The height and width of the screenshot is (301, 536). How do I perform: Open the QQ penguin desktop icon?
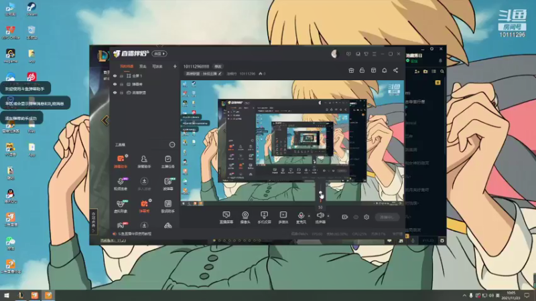tap(11, 196)
